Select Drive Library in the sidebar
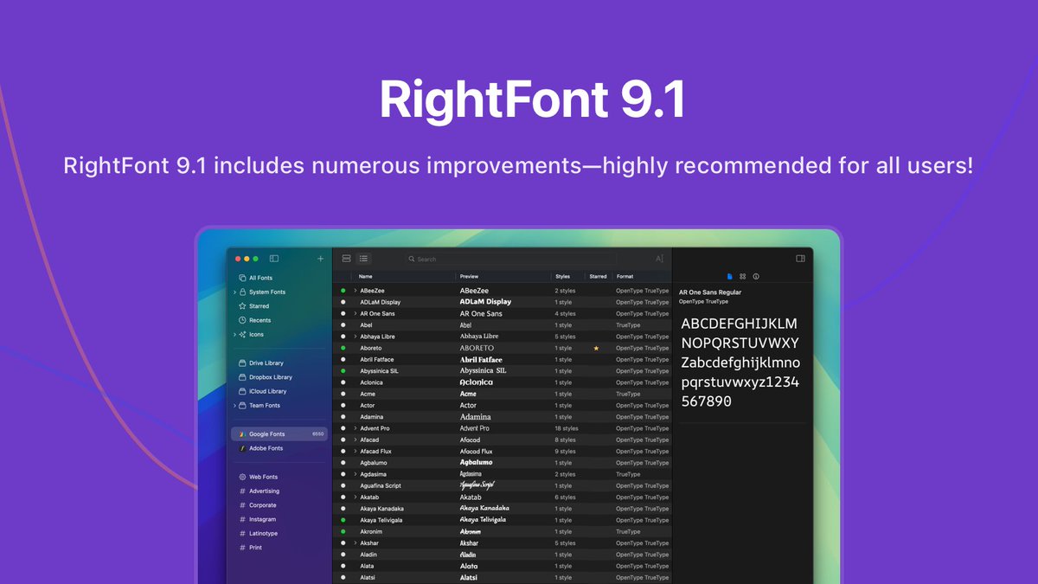 coord(279,363)
